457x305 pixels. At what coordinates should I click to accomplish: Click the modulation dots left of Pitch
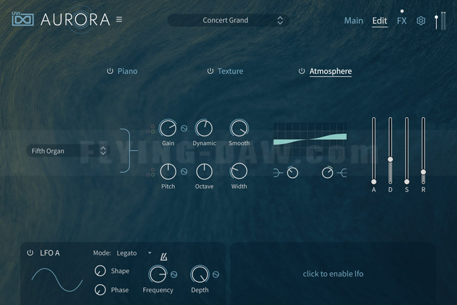151,172
